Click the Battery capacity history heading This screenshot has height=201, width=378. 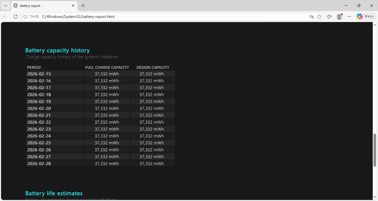click(57, 50)
